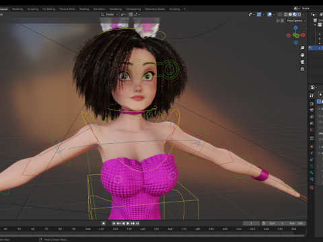Select solid viewport shading
Viewport: 323px width, 242px height.
pyautogui.click(x=290, y=15)
